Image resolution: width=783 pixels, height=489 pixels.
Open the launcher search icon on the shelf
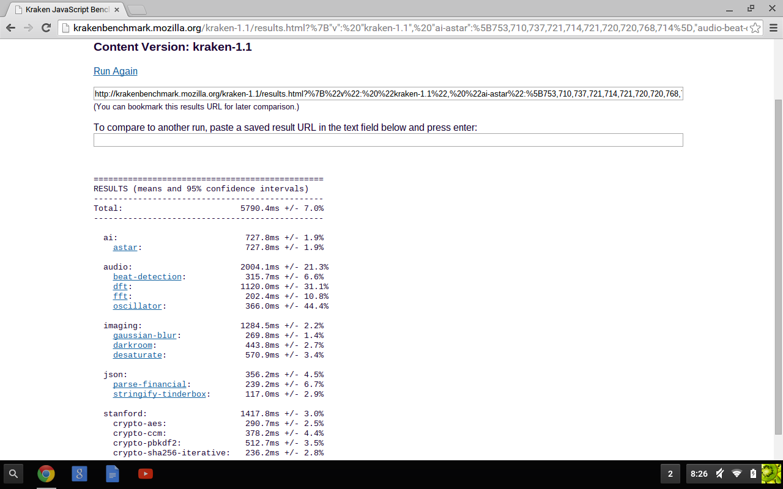pyautogui.click(x=13, y=474)
